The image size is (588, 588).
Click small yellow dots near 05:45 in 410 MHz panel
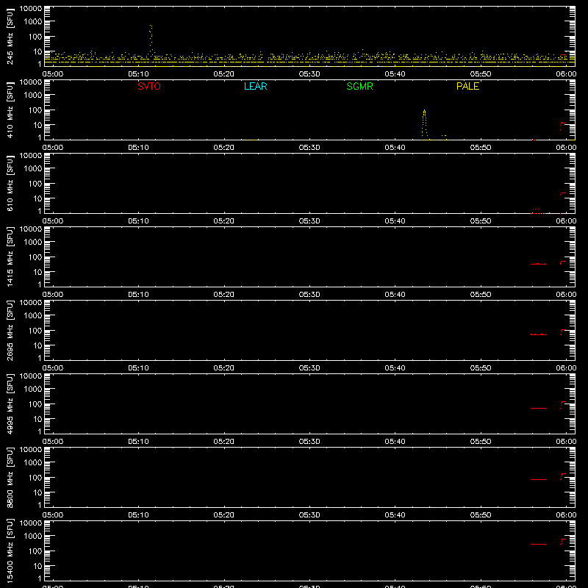(x=444, y=136)
